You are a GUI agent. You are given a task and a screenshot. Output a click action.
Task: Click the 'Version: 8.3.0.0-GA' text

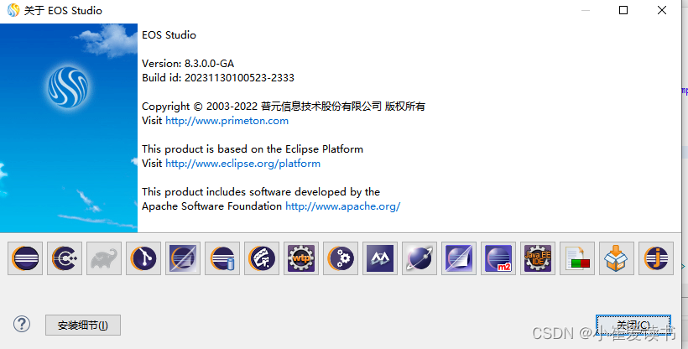click(x=188, y=64)
